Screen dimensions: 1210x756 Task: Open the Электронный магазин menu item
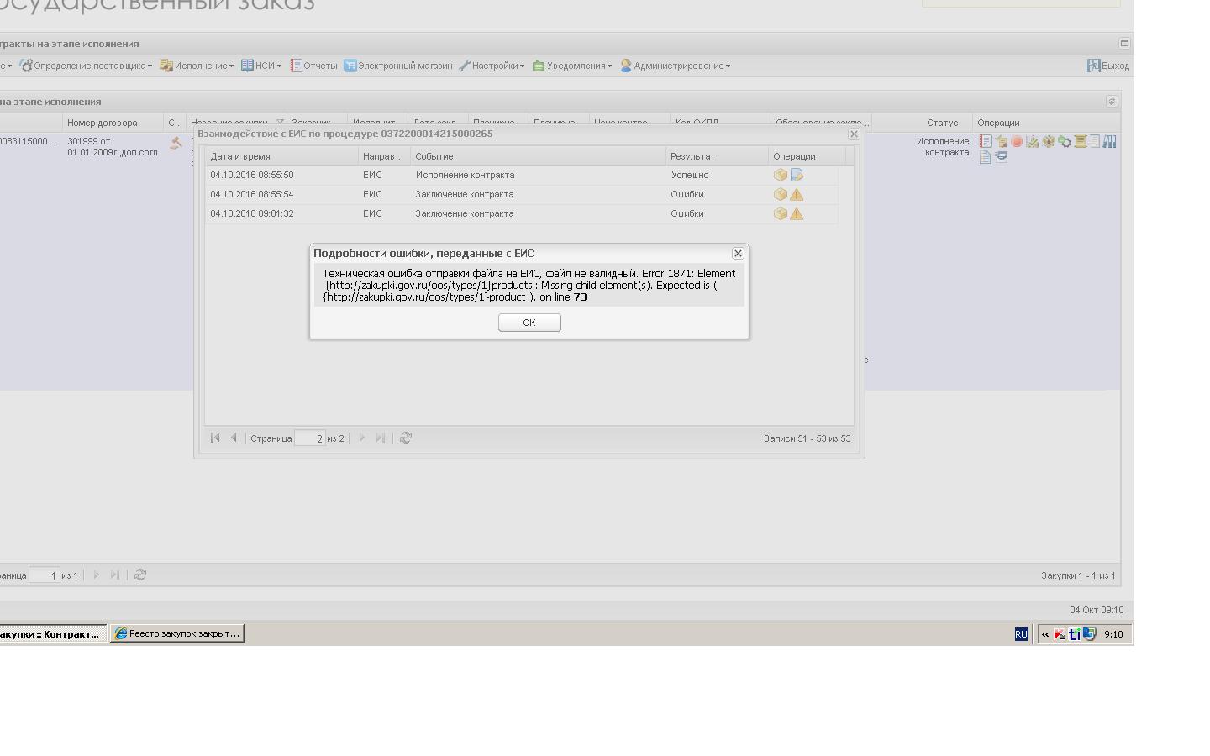(398, 66)
